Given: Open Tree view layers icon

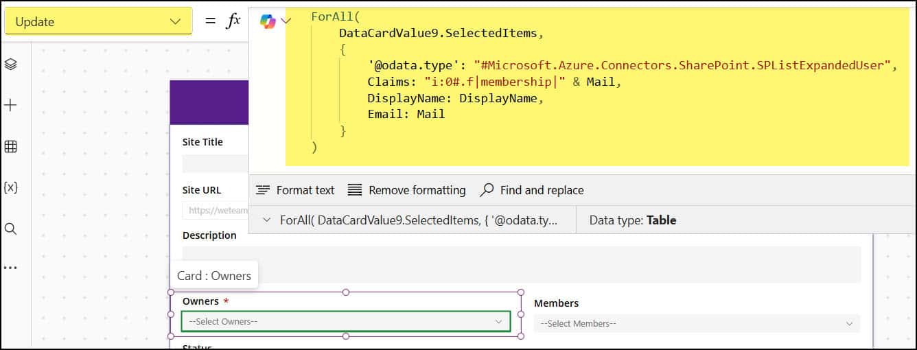Looking at the screenshot, I should (10, 64).
